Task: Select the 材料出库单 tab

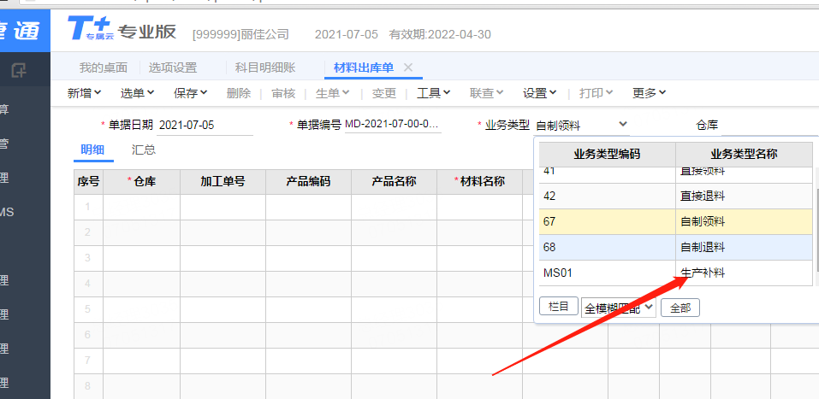Action: tap(364, 67)
